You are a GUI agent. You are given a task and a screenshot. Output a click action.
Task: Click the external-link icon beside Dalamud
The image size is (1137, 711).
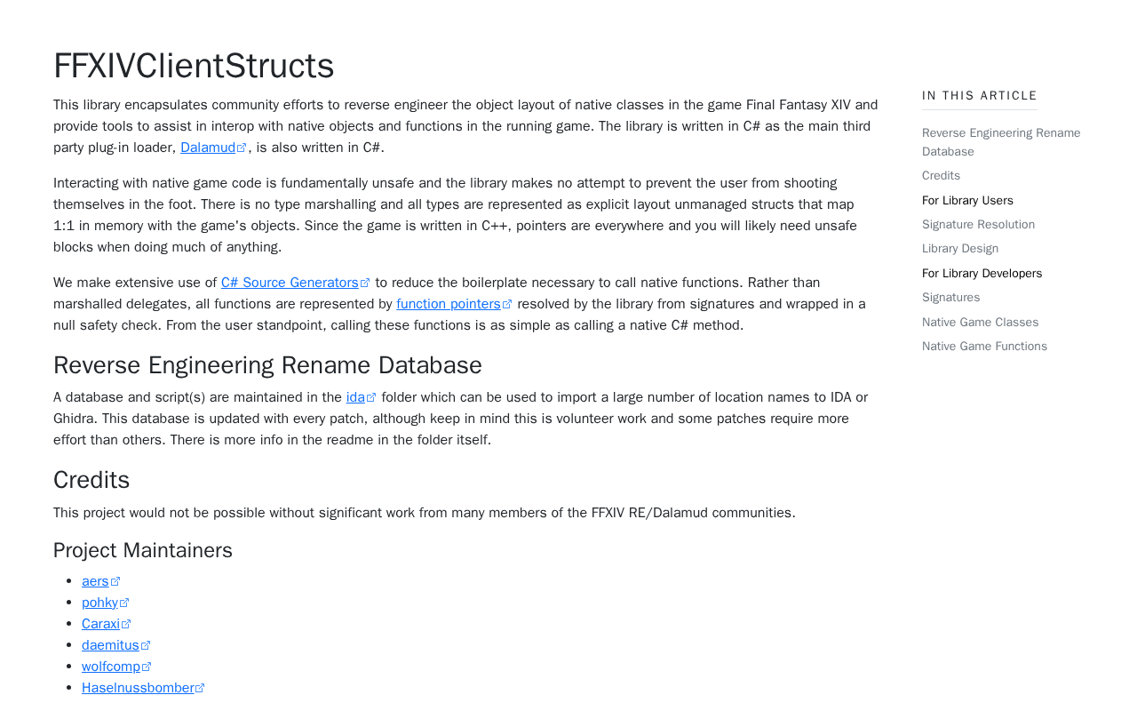pyautogui.click(x=242, y=148)
